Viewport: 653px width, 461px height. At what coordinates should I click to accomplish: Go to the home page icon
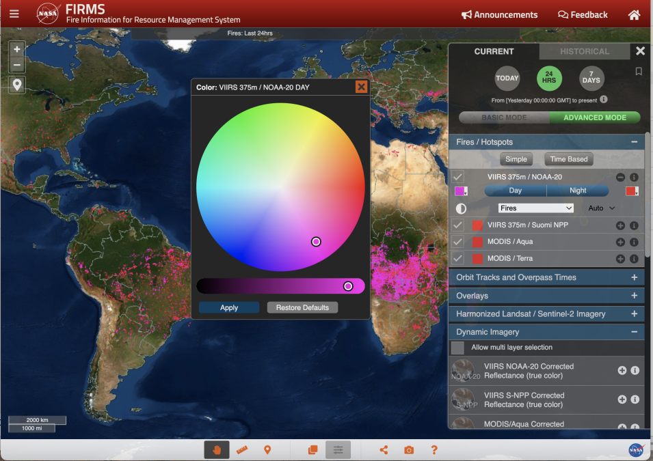coord(634,15)
